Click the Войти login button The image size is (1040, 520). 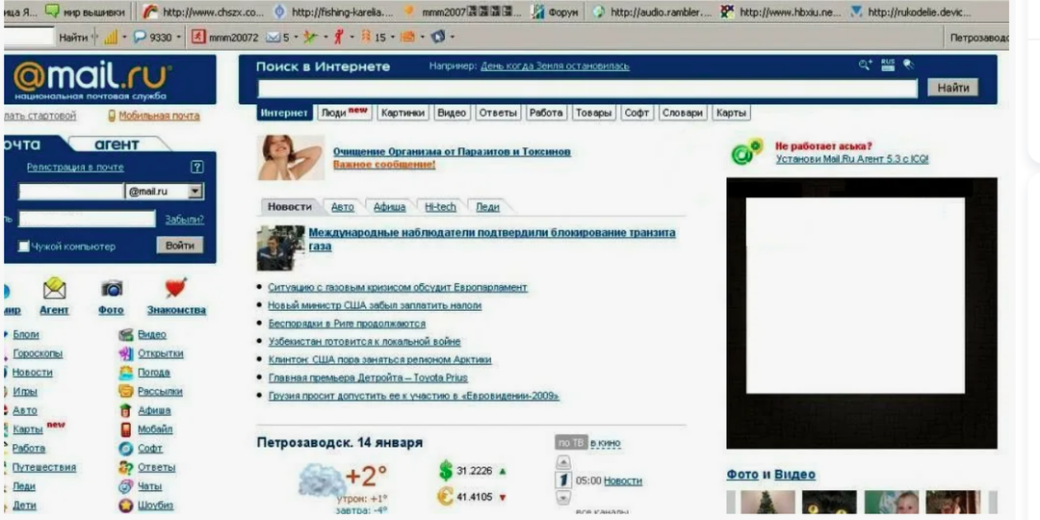[x=180, y=246]
